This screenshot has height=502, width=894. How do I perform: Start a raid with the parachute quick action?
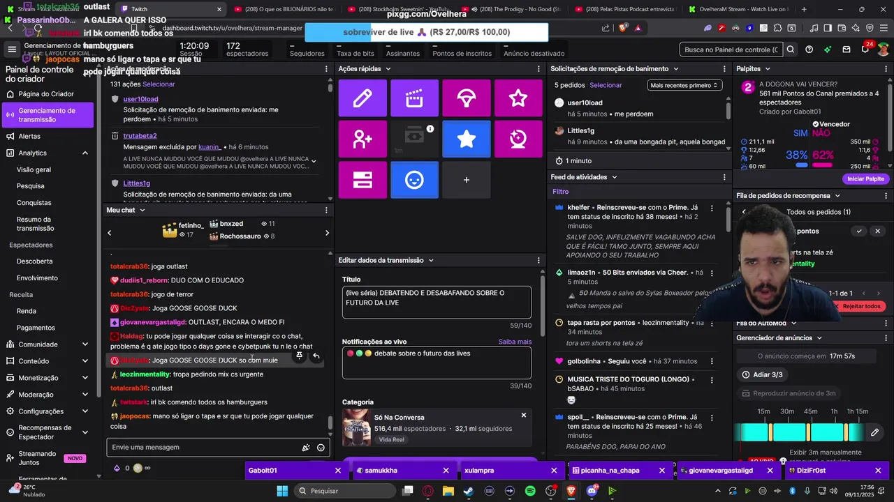click(x=467, y=98)
